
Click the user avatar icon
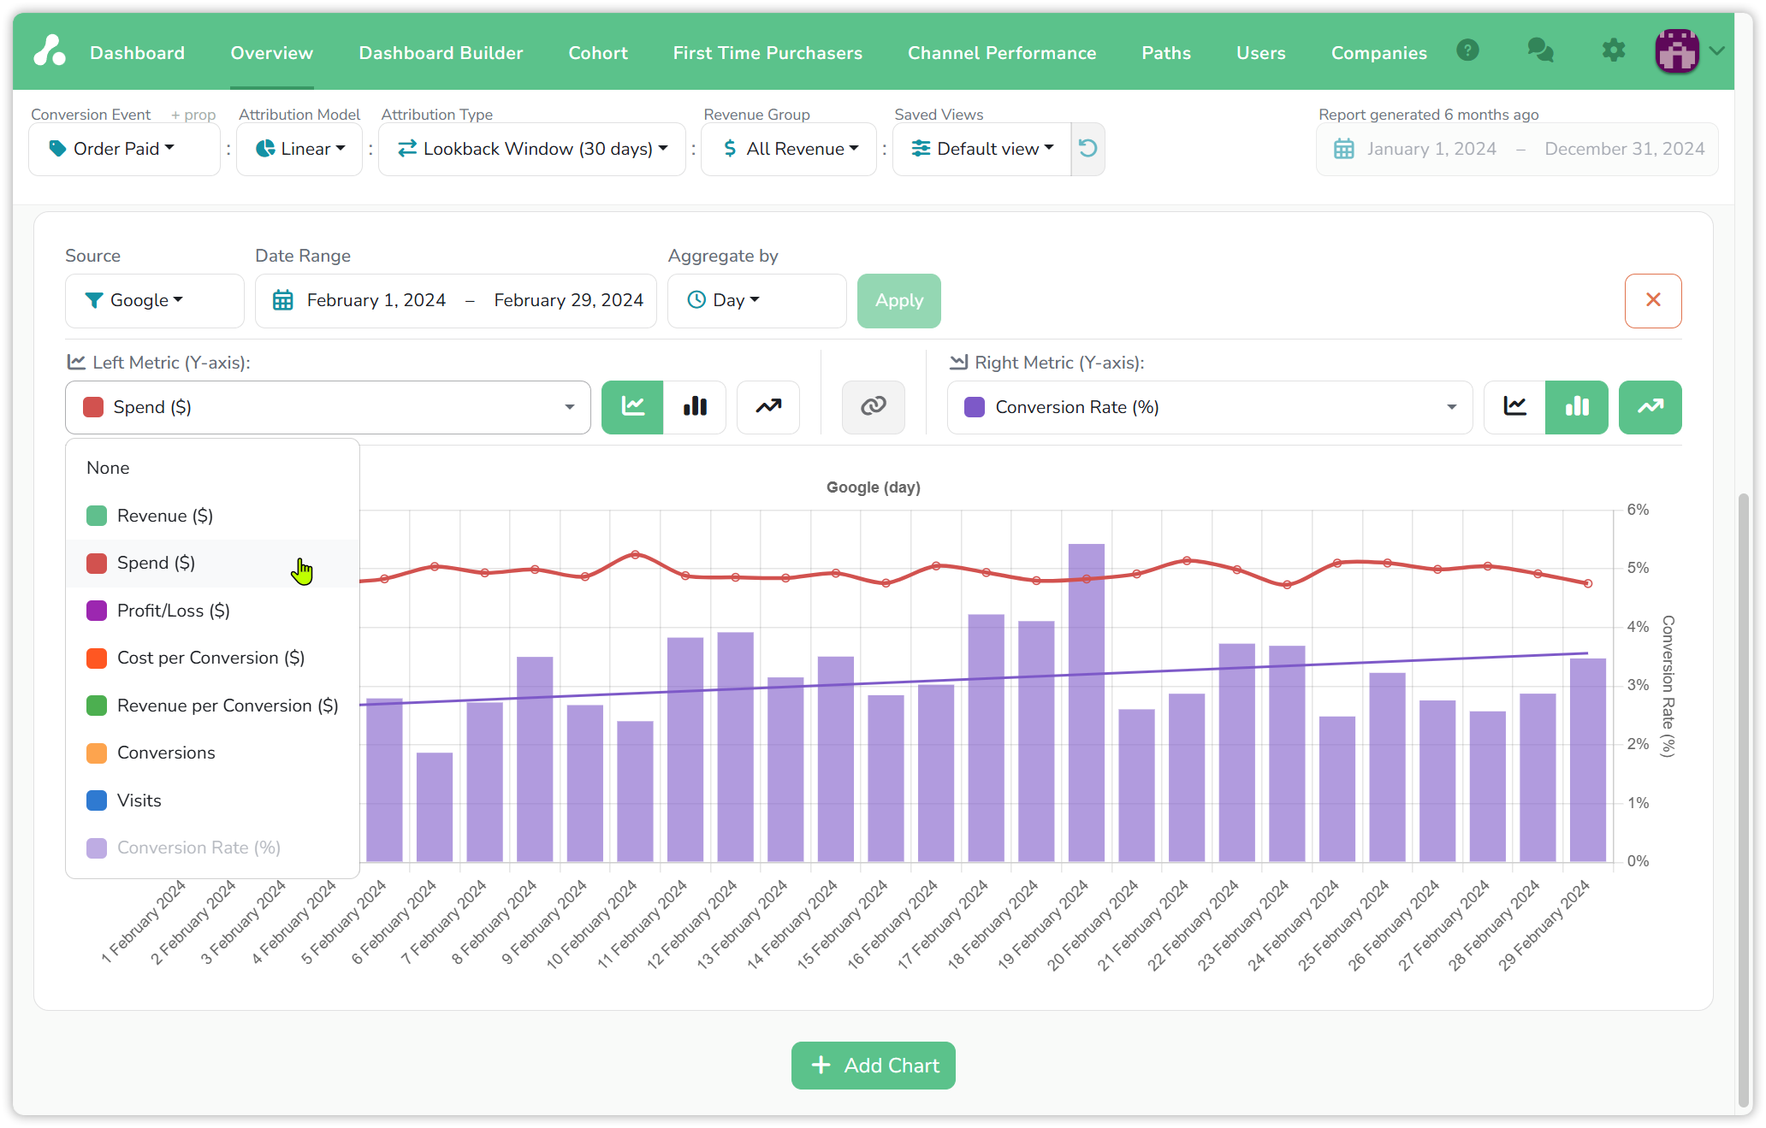click(1677, 51)
